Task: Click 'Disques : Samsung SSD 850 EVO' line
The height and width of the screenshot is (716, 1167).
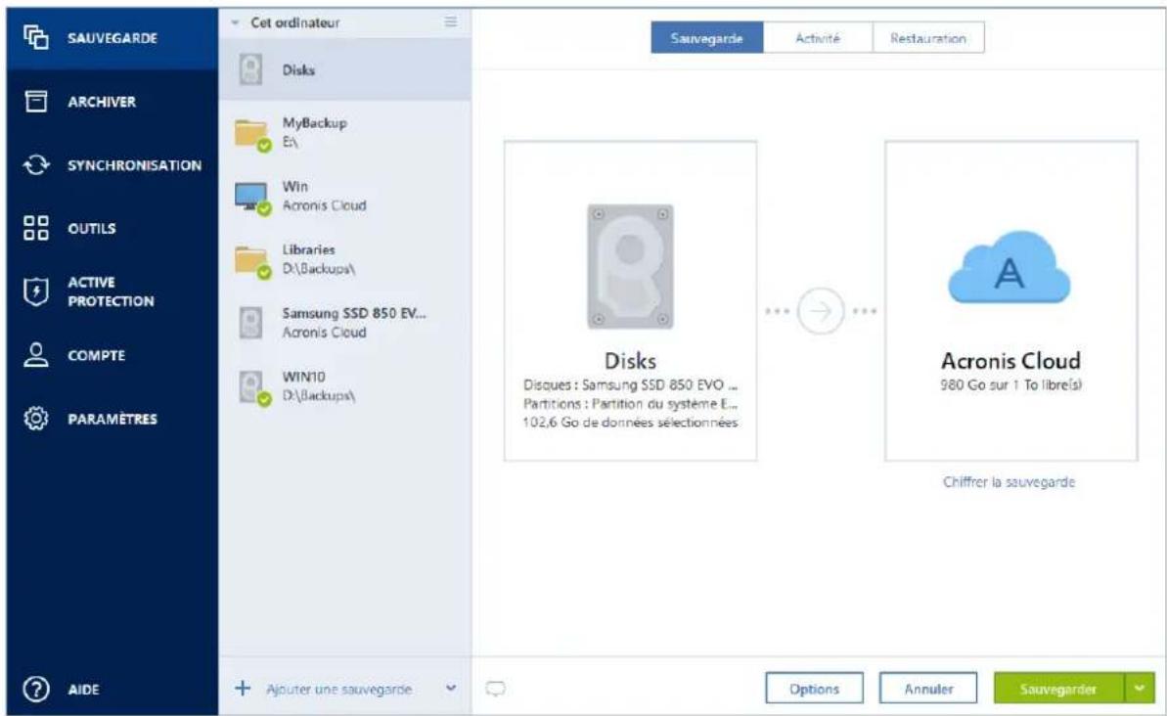Action: pos(630,384)
